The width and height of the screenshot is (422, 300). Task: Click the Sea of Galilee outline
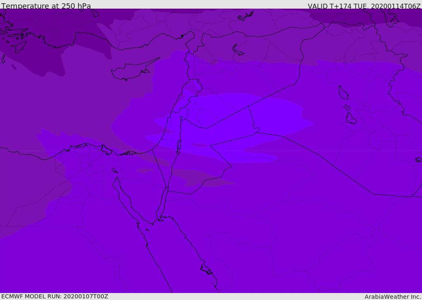click(x=181, y=118)
